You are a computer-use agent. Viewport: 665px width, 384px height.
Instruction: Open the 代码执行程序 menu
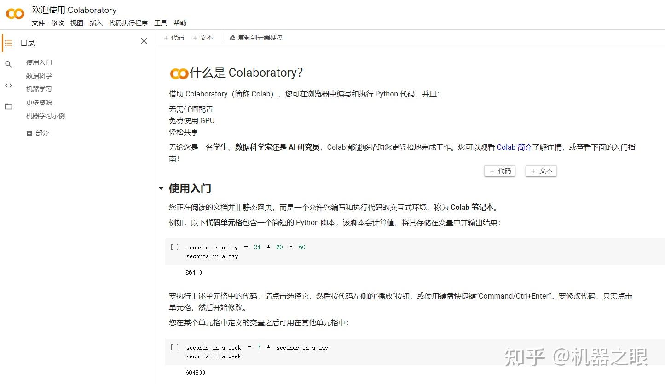128,23
